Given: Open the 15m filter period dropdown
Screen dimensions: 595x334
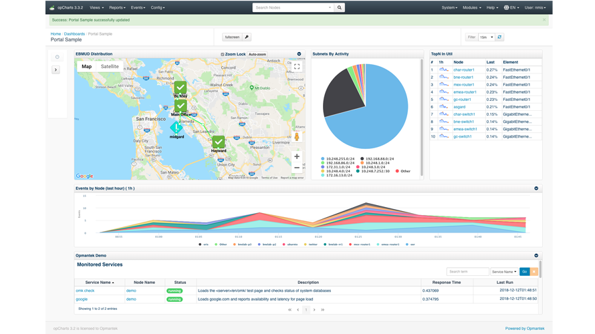Looking at the screenshot, I should 486,37.
